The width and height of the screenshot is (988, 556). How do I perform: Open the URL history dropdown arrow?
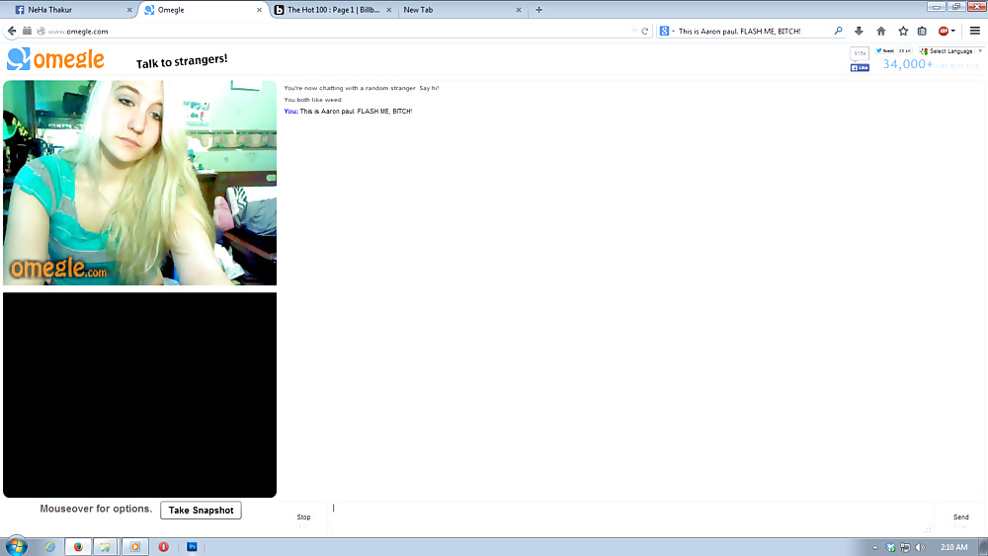pos(634,31)
